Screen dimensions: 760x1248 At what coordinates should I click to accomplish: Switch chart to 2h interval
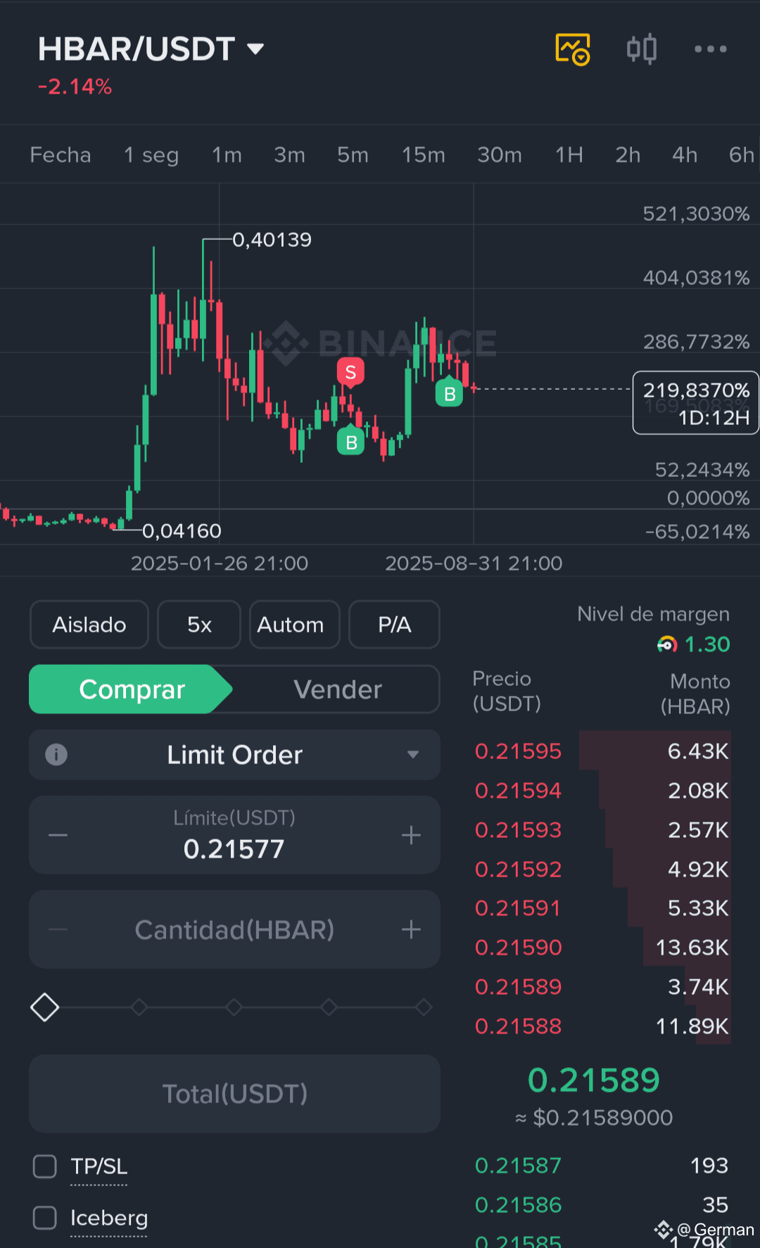(628, 155)
